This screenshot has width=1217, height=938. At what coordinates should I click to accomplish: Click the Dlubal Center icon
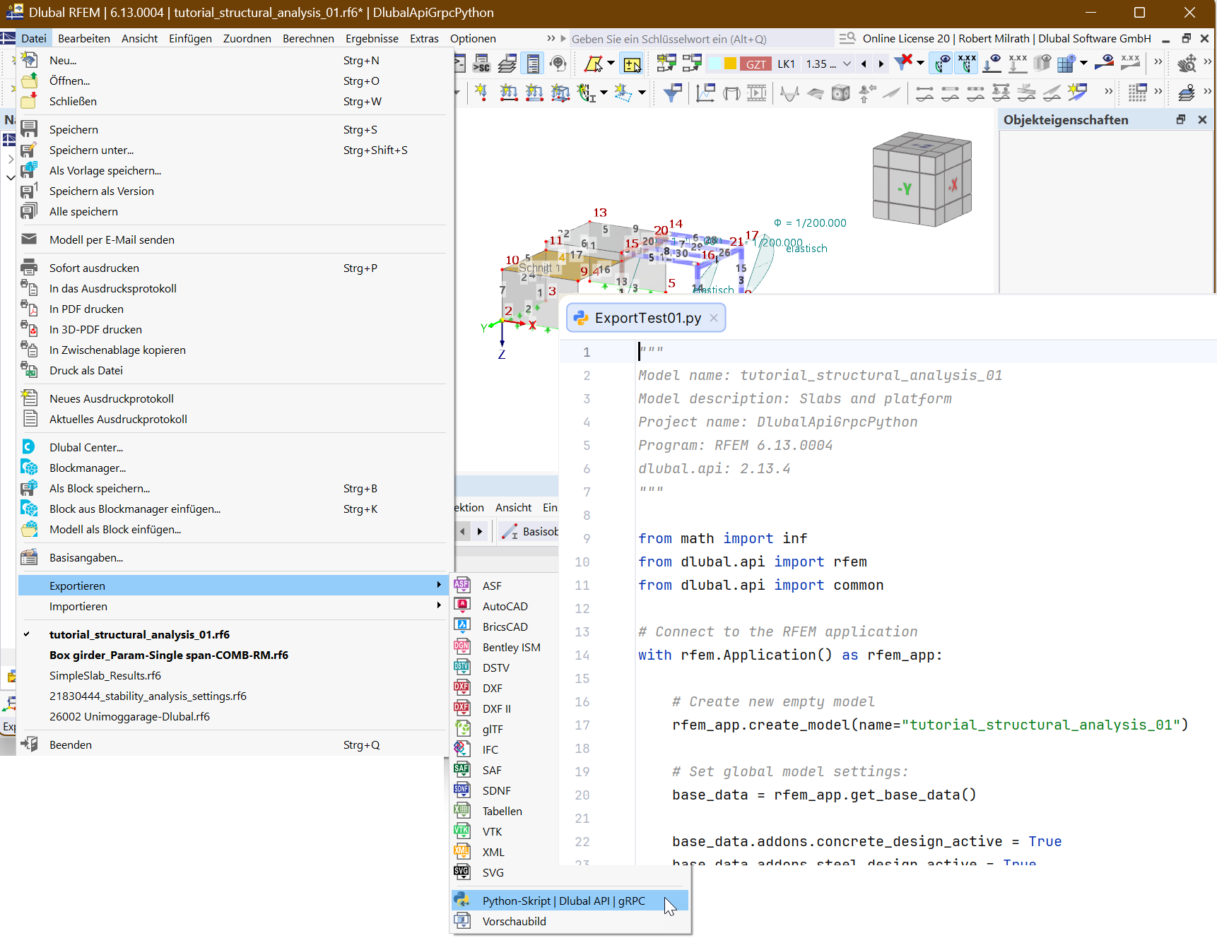tap(29, 447)
